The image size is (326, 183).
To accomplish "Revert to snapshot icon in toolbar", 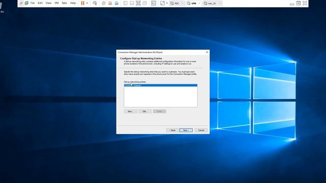I will pos(110,3).
